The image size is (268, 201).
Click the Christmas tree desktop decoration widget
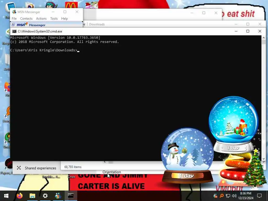tap(255, 168)
